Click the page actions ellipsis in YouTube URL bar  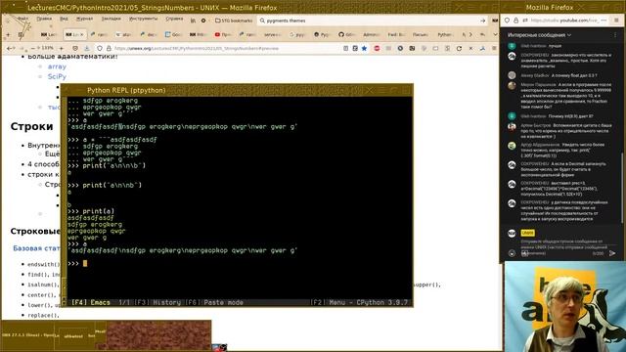click(604, 21)
